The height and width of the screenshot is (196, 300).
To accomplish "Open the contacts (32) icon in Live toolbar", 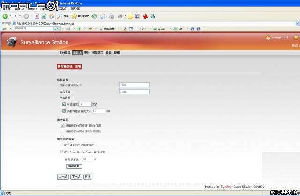I will pyautogui.click(x=175, y=29).
